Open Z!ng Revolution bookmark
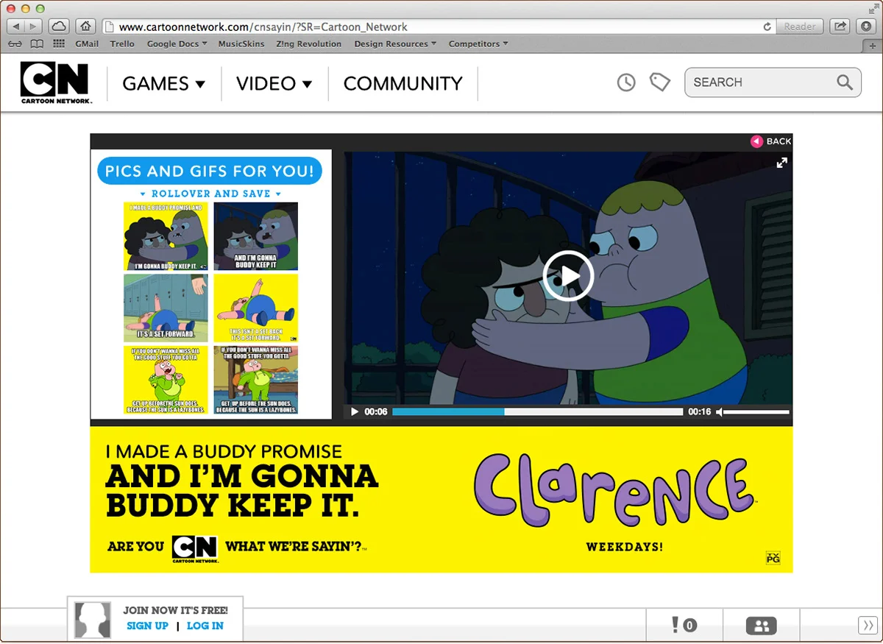Viewport: 883px width, 644px height. 309,44
